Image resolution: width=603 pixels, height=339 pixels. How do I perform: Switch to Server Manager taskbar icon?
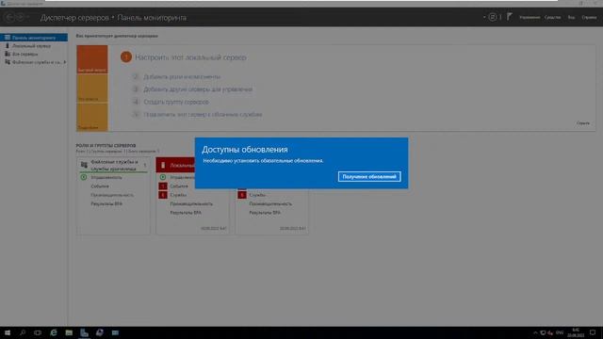(84, 332)
